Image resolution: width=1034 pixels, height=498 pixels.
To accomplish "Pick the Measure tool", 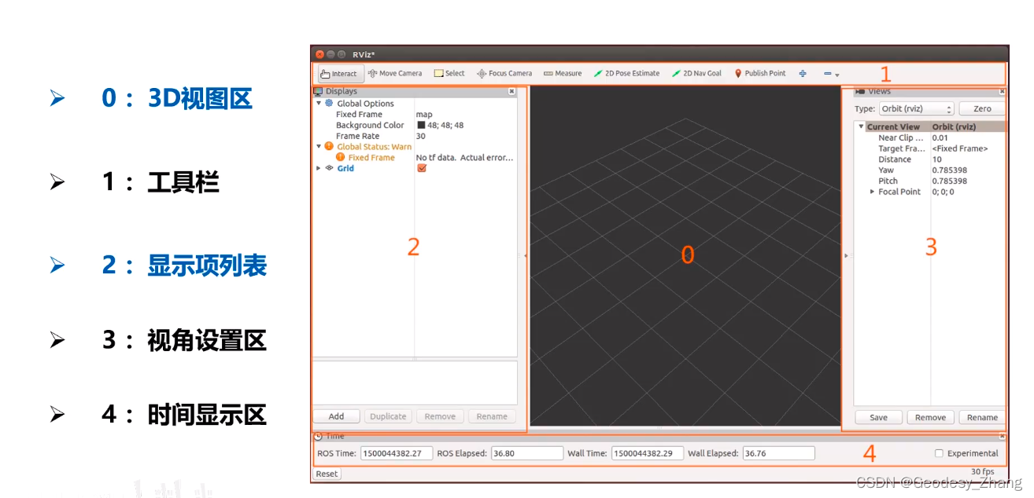I will [x=563, y=73].
